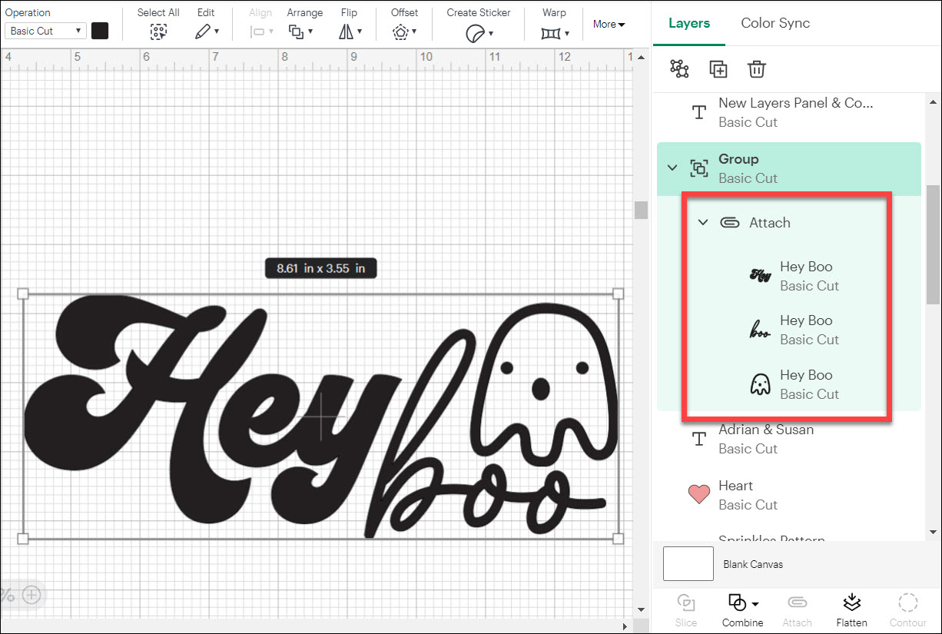Click the Create Sticker icon

pyautogui.click(x=478, y=33)
